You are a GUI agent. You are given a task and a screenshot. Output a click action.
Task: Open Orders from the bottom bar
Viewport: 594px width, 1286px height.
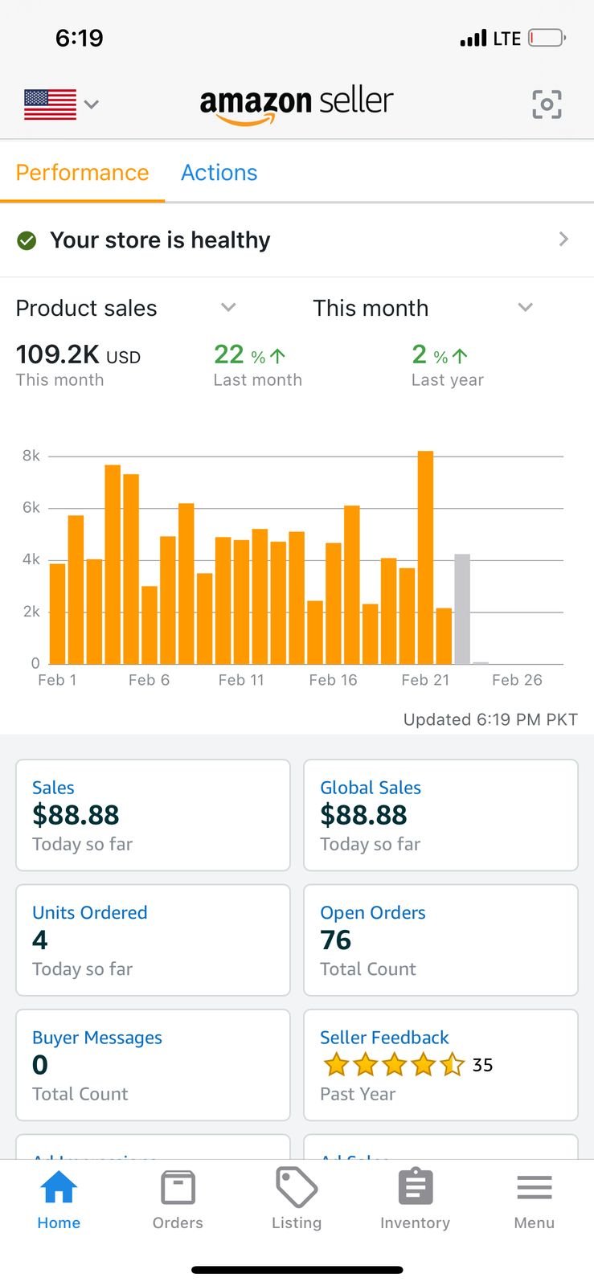[x=178, y=1188]
